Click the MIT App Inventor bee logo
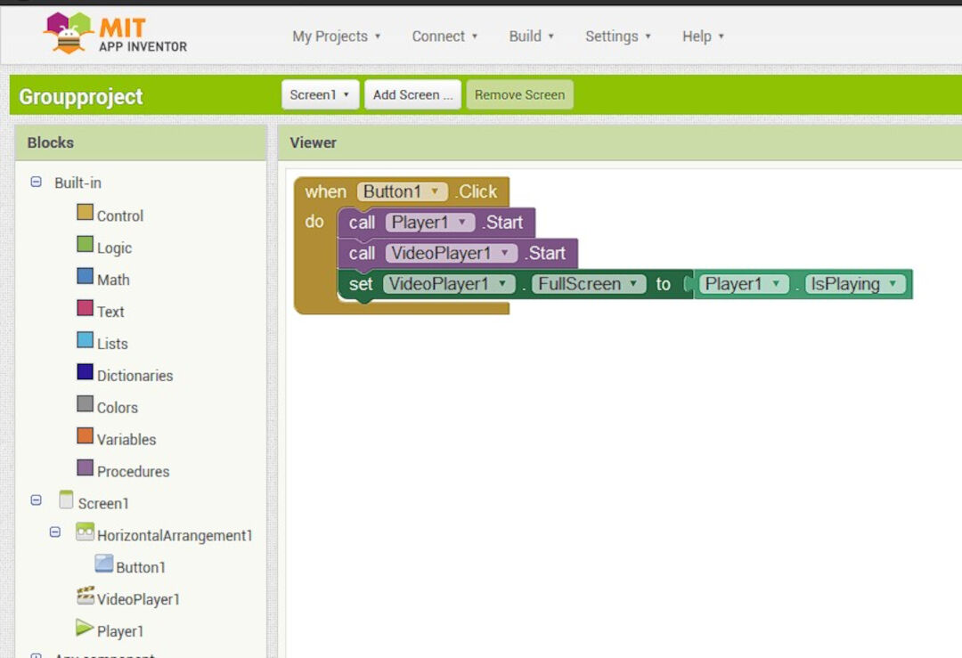 [x=68, y=33]
